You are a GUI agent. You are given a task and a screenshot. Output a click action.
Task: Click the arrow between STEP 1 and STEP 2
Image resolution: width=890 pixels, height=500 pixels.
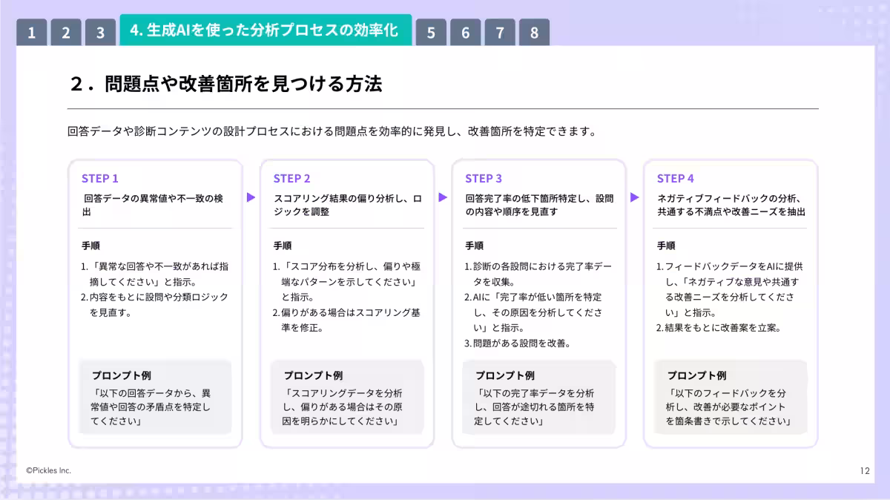pyautogui.click(x=250, y=197)
